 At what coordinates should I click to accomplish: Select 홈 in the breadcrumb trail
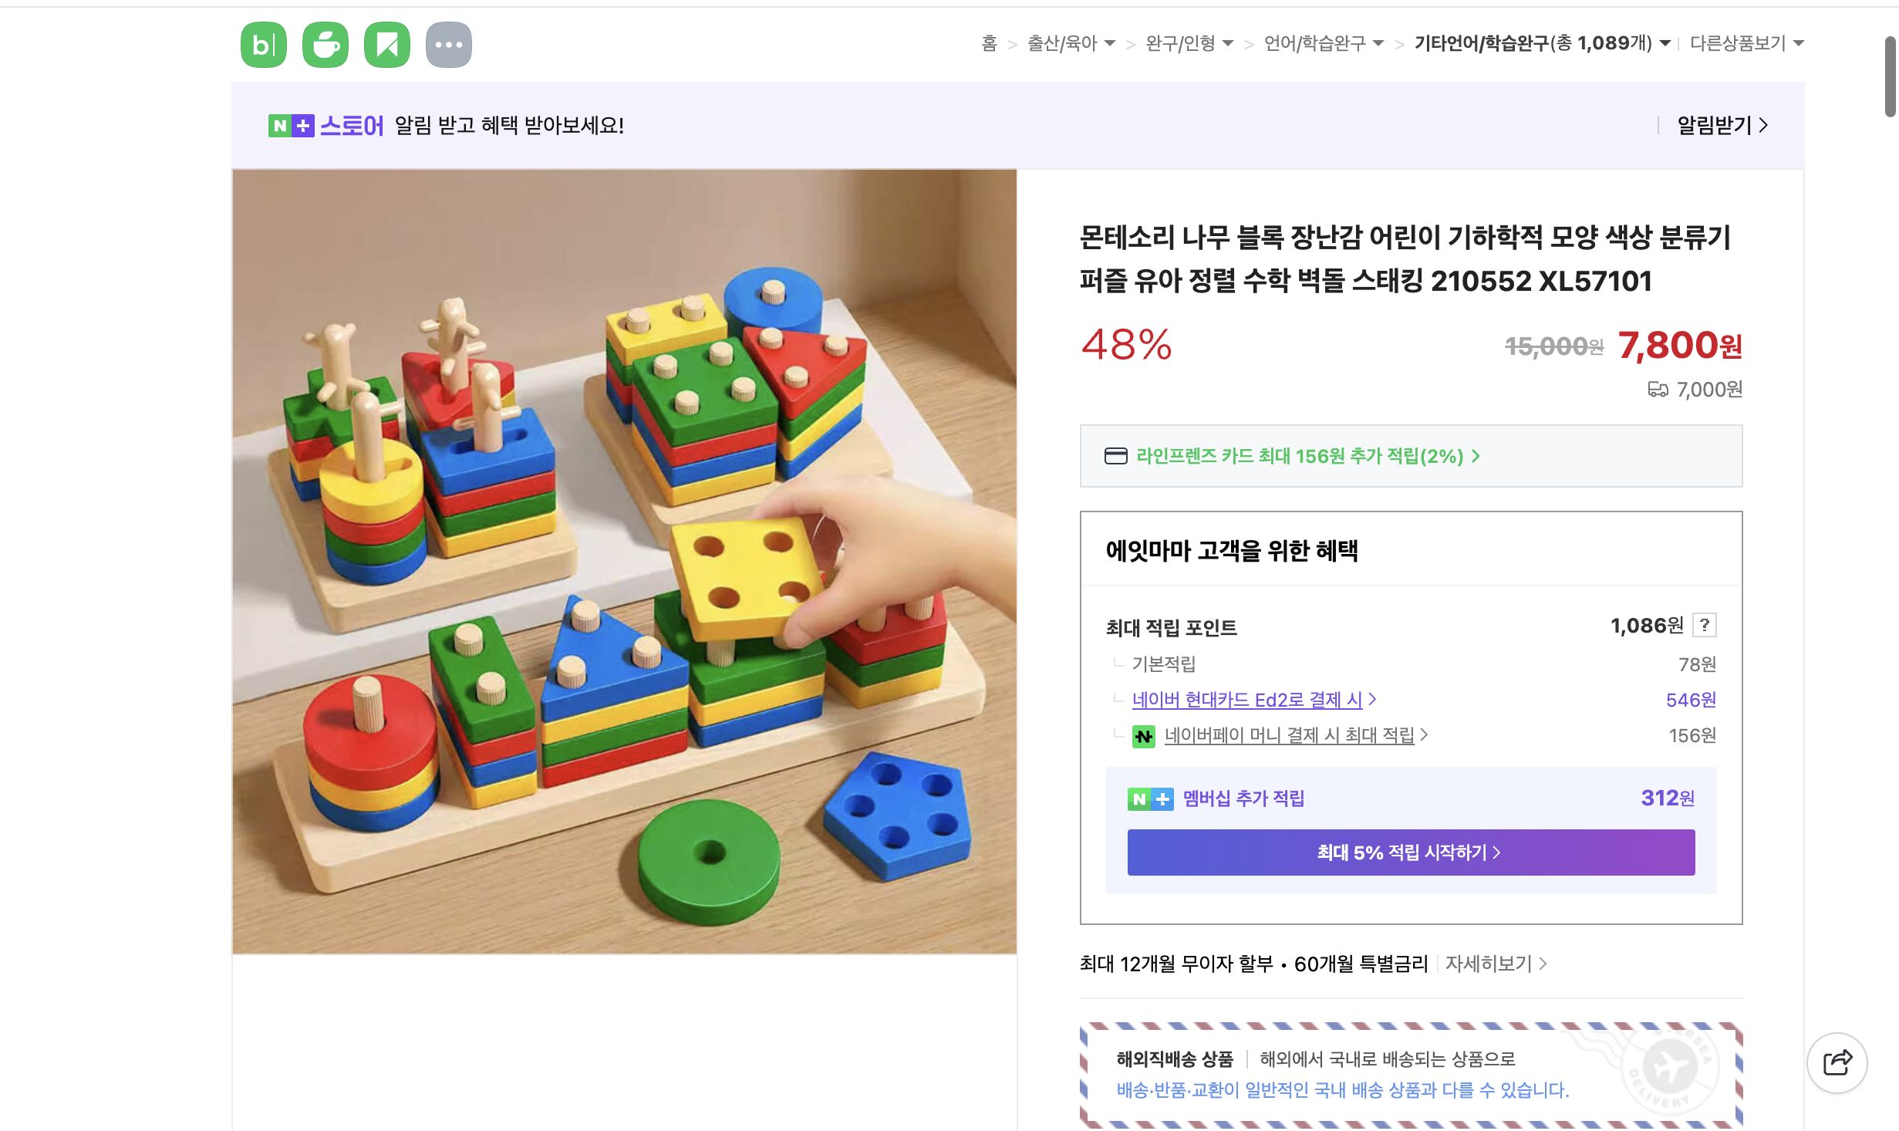[990, 44]
